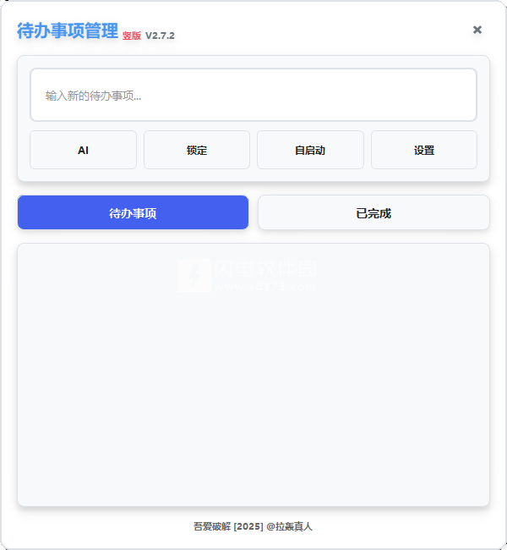Switch to the 已完成 tab

(373, 212)
